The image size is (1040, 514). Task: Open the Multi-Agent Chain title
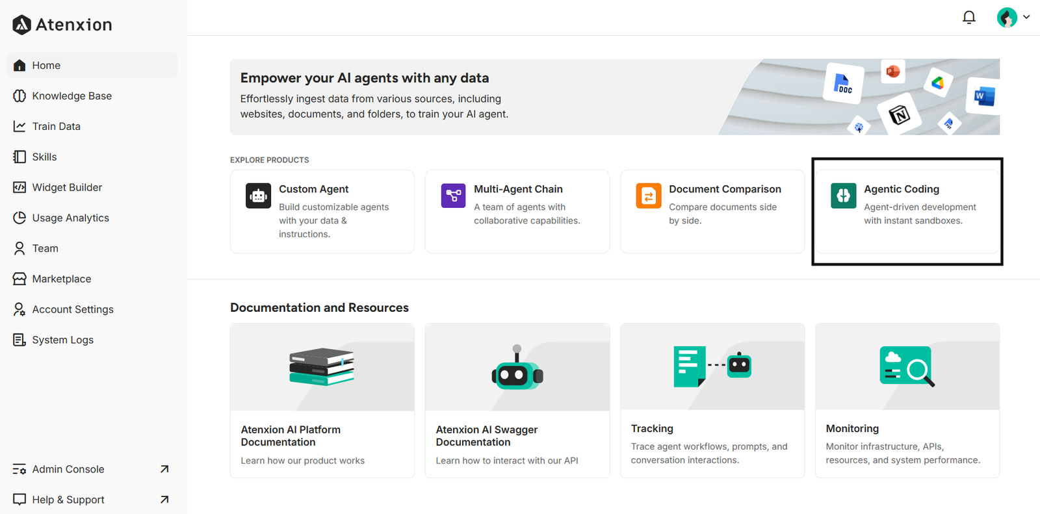tap(518, 189)
